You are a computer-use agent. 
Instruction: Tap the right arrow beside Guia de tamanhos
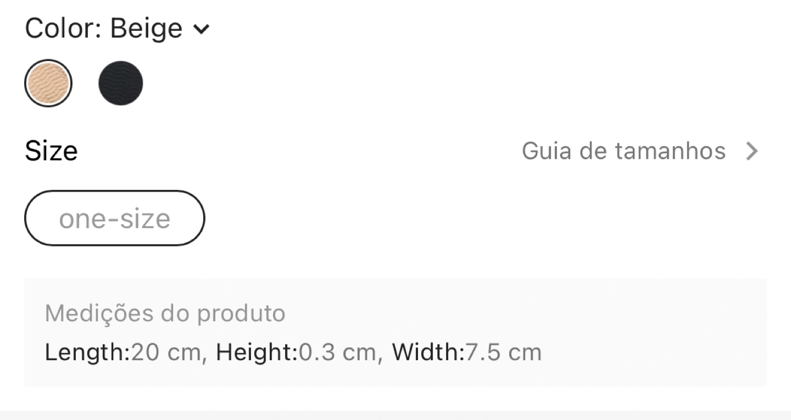tap(751, 151)
